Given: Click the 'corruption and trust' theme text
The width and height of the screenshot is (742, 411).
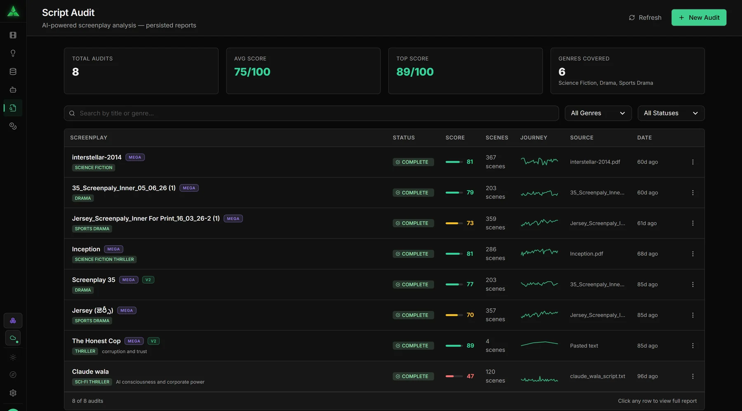Looking at the screenshot, I should click(124, 352).
